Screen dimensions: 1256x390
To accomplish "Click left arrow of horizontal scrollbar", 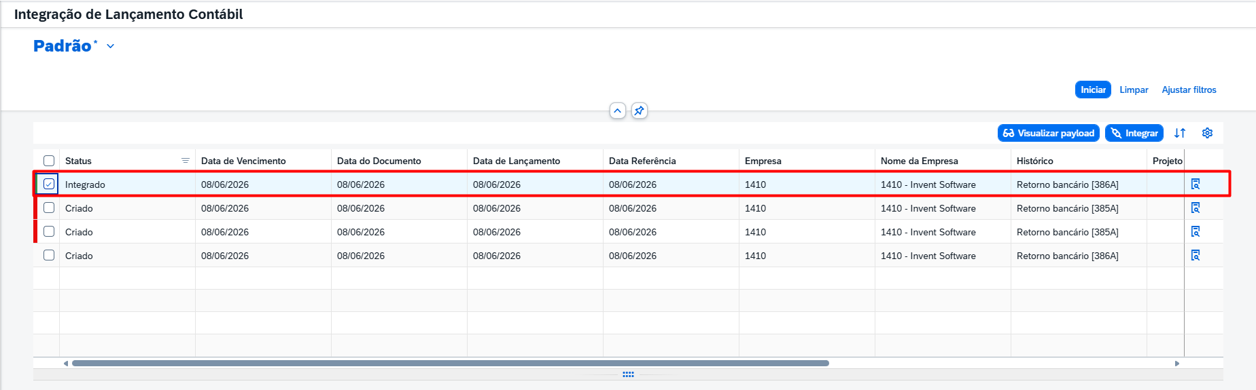I will tap(66, 364).
